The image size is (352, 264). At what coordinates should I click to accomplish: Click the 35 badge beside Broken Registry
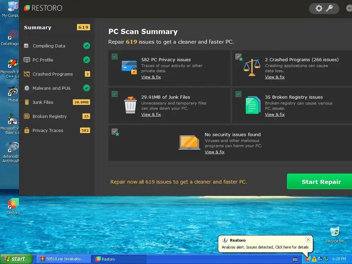[x=86, y=116]
